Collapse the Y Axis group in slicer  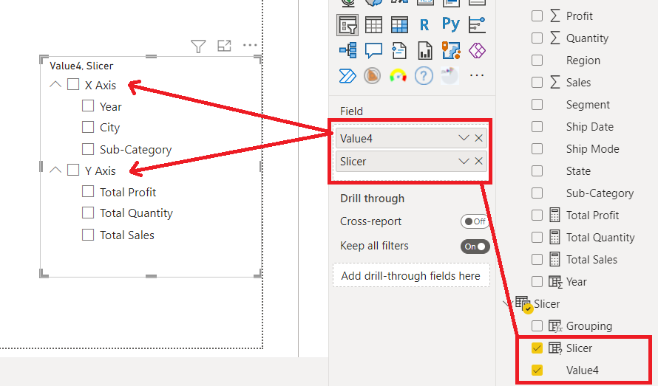55,170
